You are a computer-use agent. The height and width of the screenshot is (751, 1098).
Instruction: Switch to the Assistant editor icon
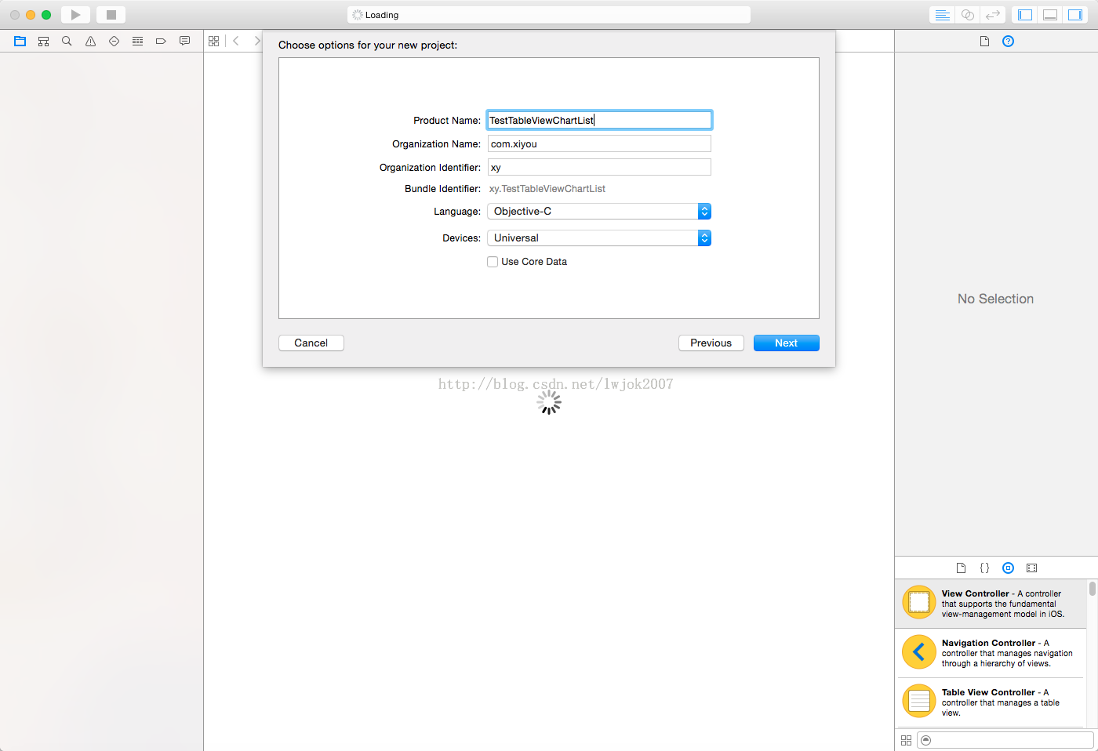967,14
